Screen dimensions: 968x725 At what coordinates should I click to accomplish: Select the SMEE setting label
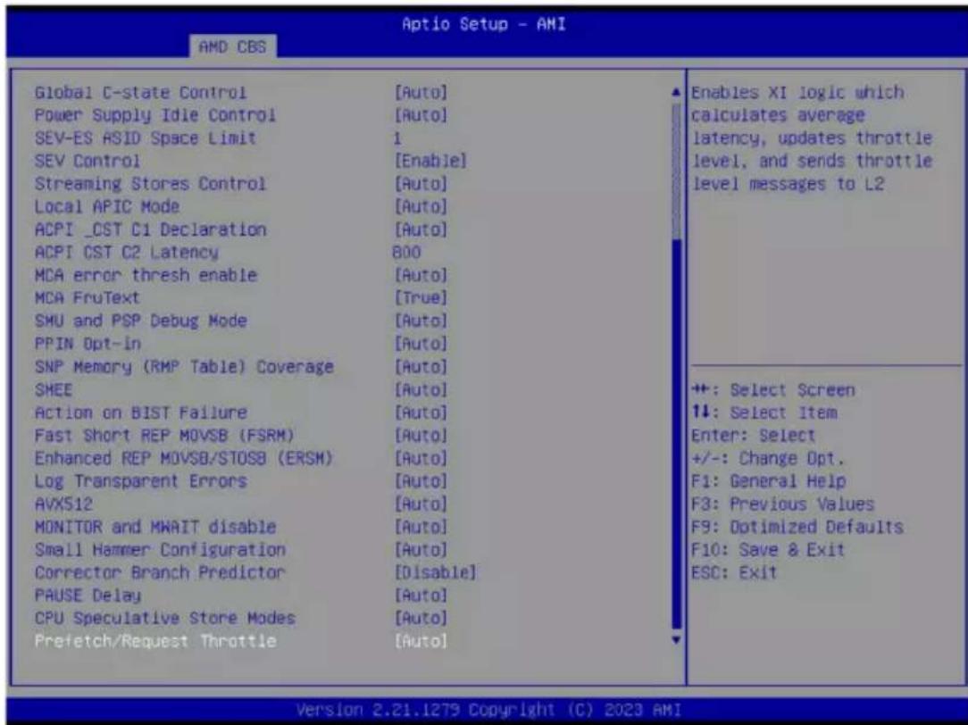click(54, 390)
